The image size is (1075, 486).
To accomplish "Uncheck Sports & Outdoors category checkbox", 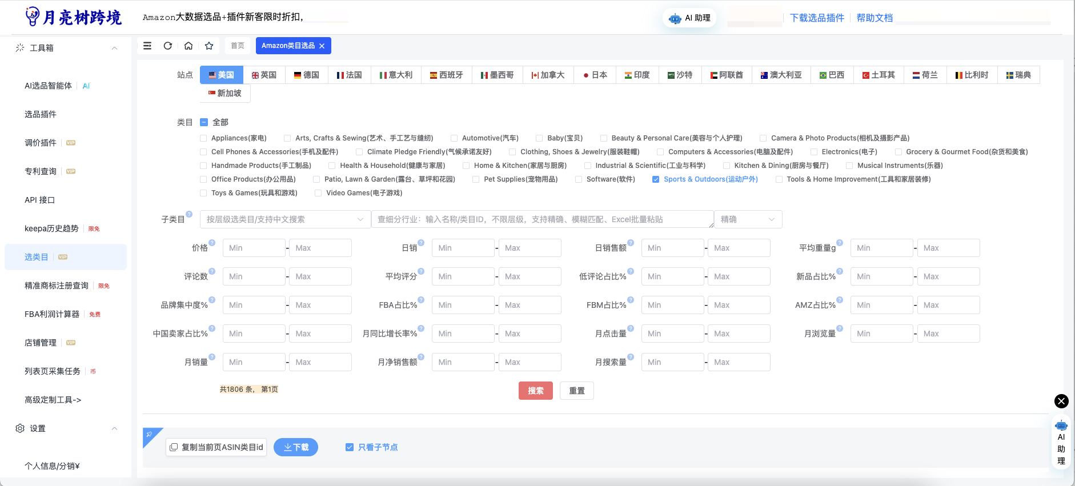I will 656,179.
